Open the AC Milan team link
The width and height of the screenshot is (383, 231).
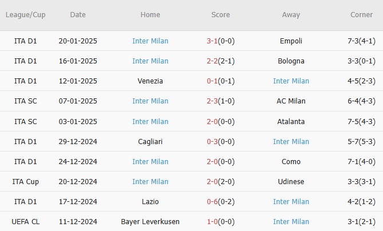point(291,101)
